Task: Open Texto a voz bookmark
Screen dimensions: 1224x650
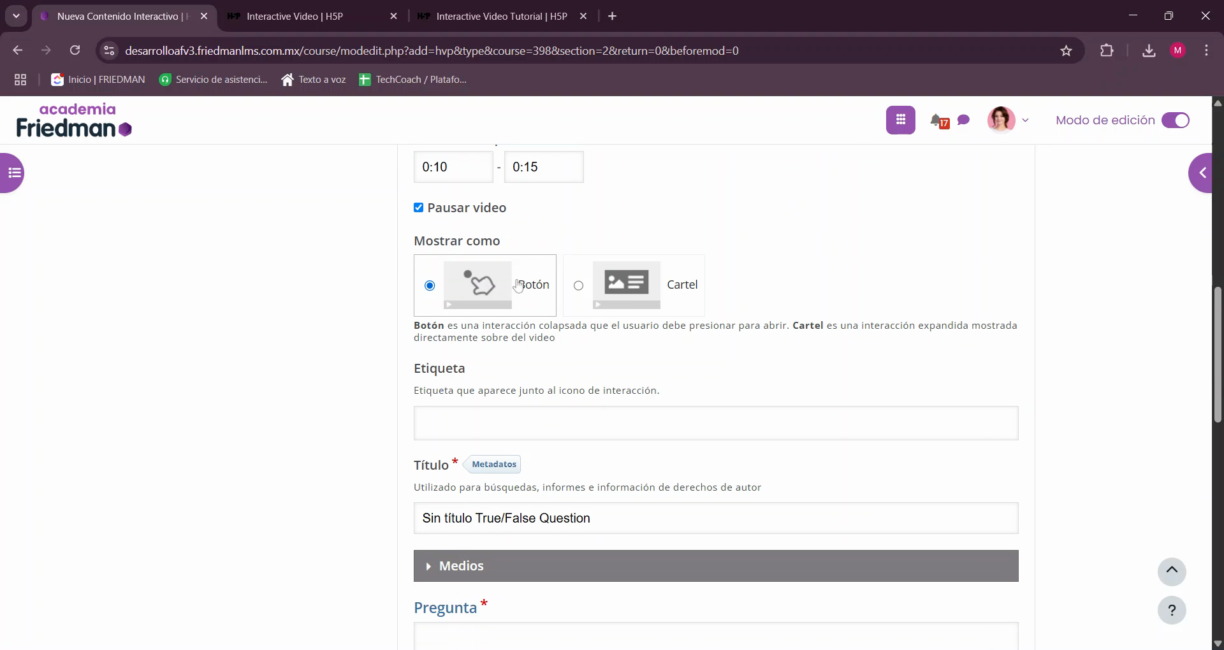Action: [314, 80]
